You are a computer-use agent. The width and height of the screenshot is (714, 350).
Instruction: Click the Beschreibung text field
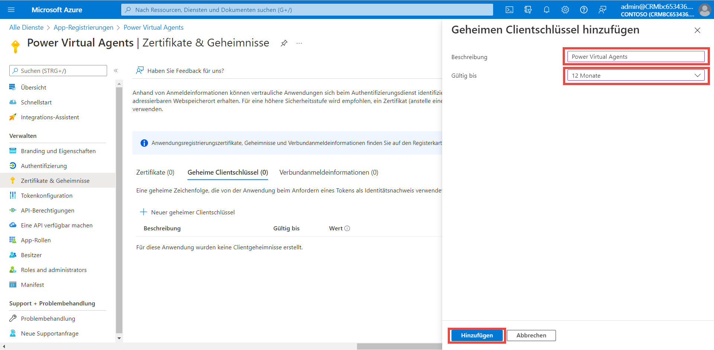(636, 56)
